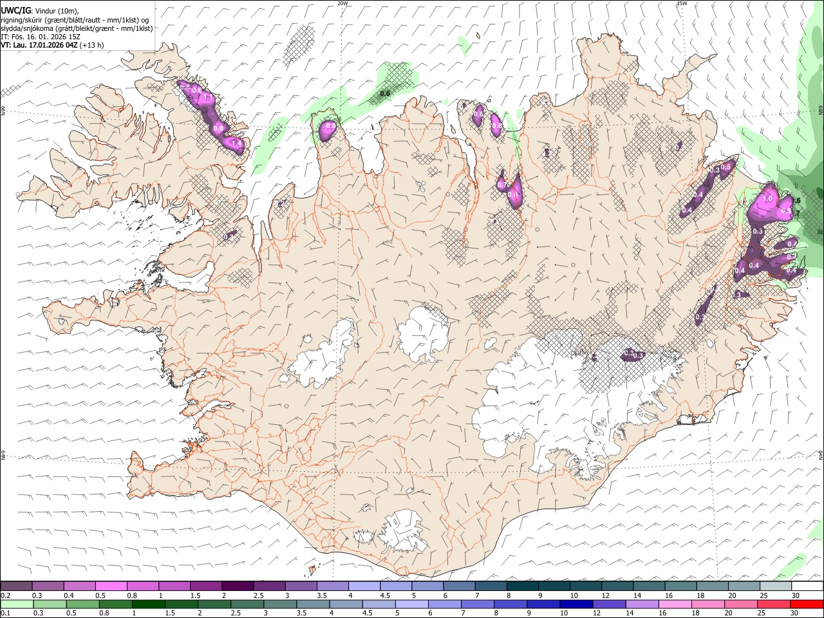Click the first dark mauve swatch above 0.2
The height and width of the screenshot is (618, 824).
pyautogui.click(x=17, y=586)
